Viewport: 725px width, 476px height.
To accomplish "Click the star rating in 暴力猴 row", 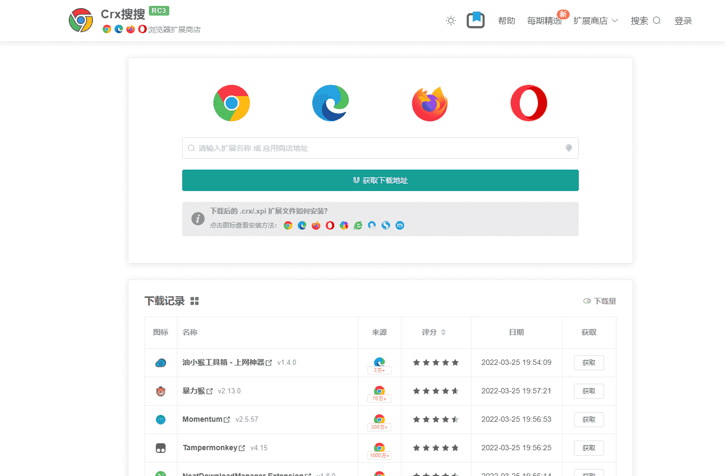I will [436, 391].
